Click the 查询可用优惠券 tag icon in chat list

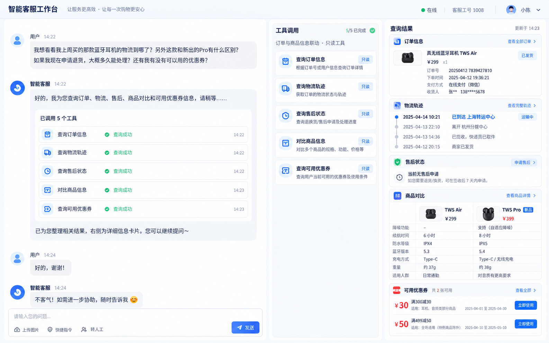[x=47, y=209]
